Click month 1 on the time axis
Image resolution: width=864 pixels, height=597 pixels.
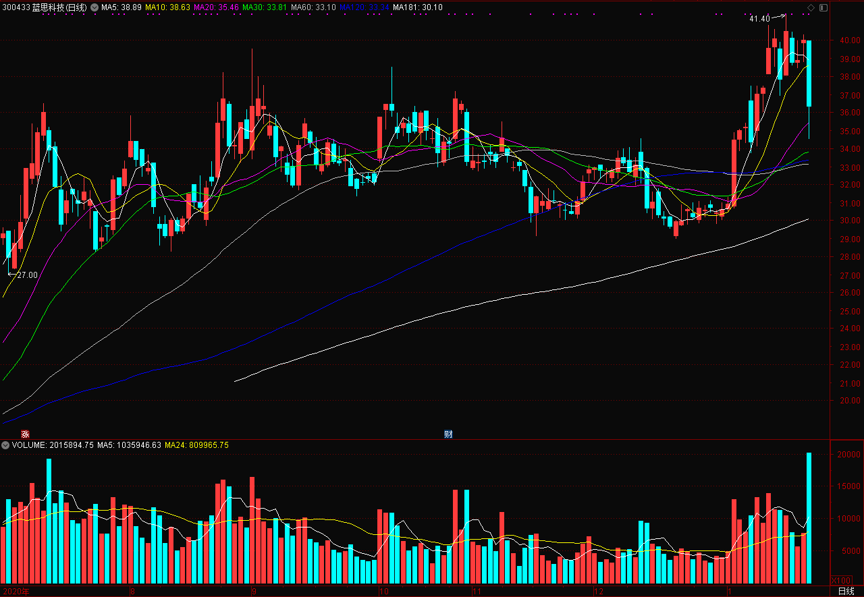tap(729, 592)
